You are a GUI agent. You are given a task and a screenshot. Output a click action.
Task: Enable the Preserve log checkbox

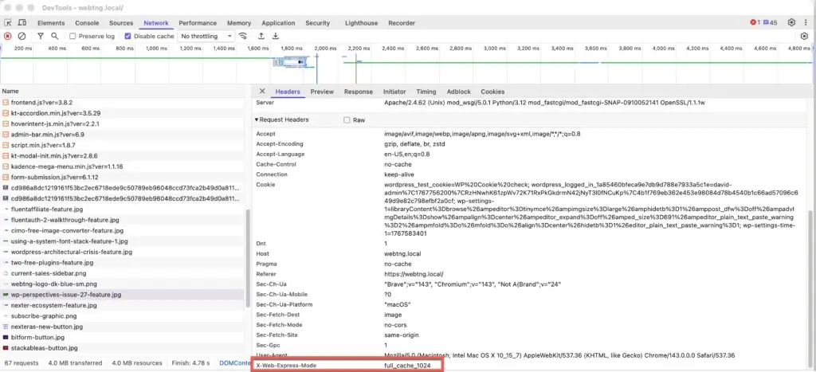point(73,37)
